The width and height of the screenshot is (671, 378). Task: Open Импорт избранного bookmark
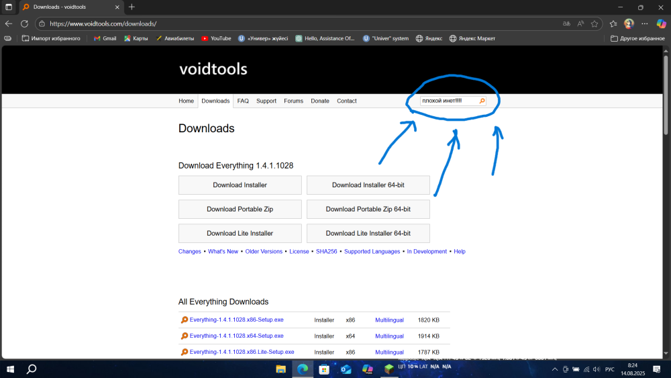click(51, 38)
